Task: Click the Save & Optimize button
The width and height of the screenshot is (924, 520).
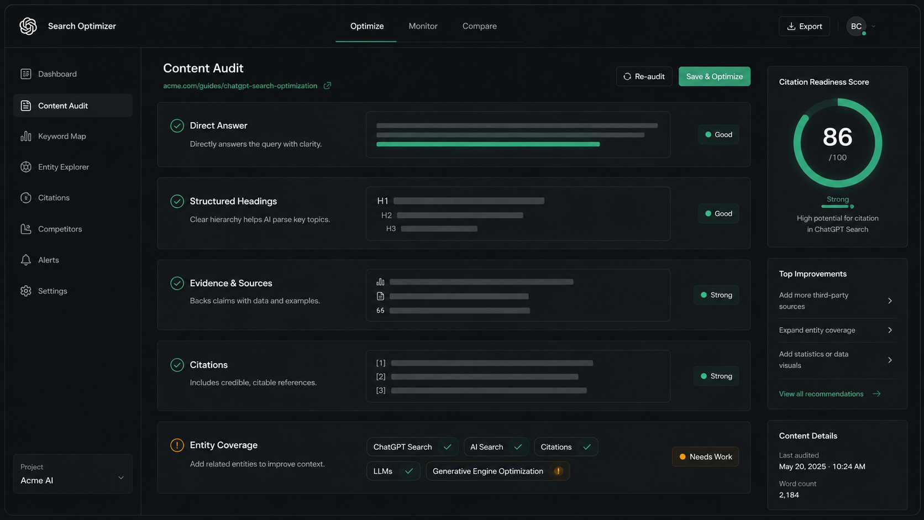Action: coord(715,76)
